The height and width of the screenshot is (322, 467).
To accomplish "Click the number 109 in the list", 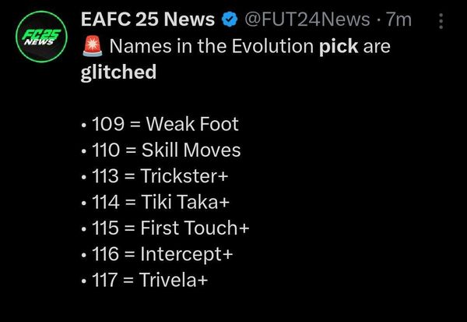I will pos(108,124).
